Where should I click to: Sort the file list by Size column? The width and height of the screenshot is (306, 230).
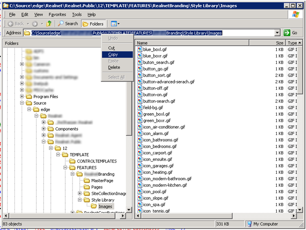pos(267,43)
